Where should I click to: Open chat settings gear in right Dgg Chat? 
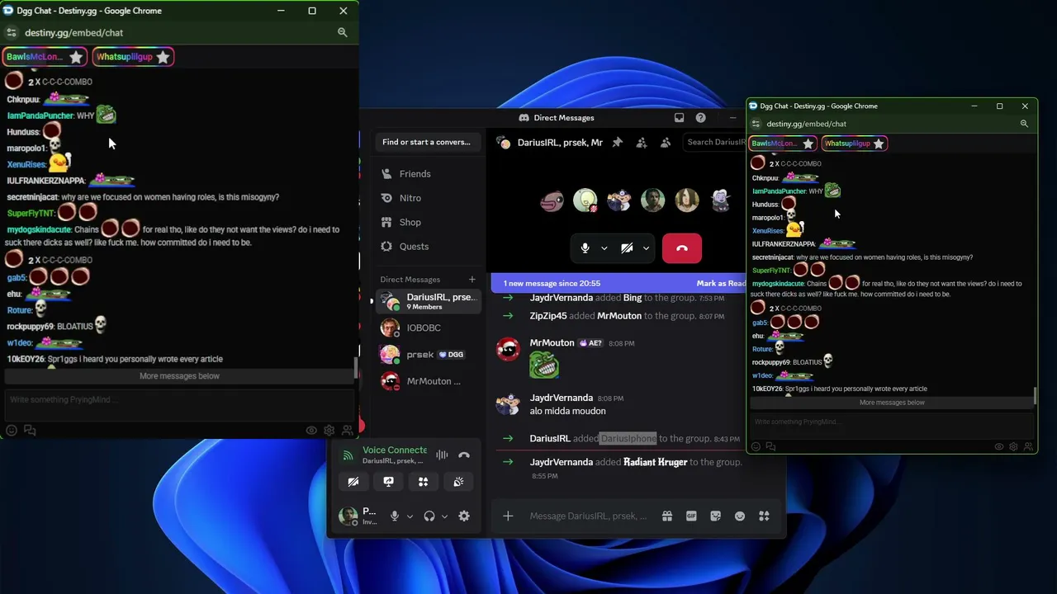(1013, 446)
